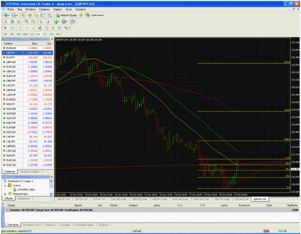
Task: Open the dropdown arrow beside New Chart
Action: pyautogui.click(x=9, y=15)
